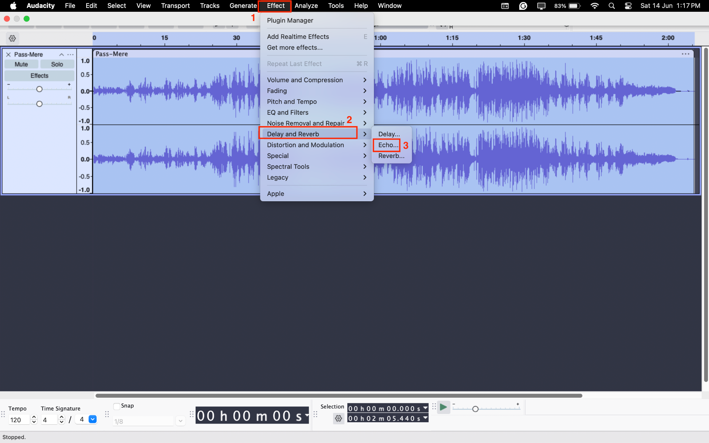Select Delay... from the submenu
Image resolution: width=709 pixels, height=443 pixels.
tap(391, 134)
